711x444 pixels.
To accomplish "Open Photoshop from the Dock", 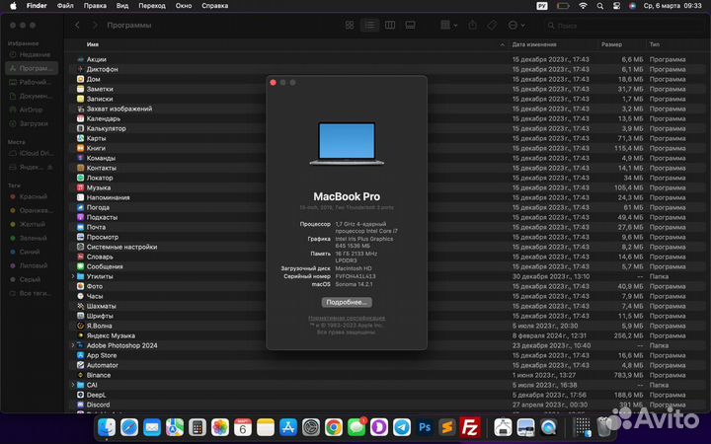I will 425,427.
